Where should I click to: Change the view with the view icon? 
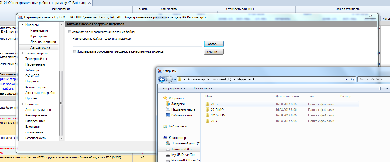(381, 88)
